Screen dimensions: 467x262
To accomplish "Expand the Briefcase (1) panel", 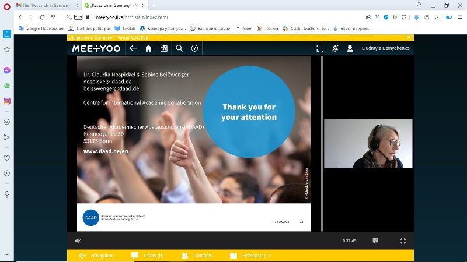I will [x=250, y=256].
